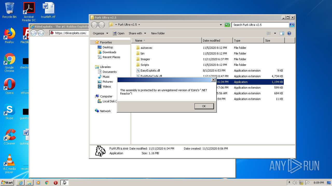The image size is (332, 186).
Task: Click Internet Explorer Forward button
Action: point(41,33)
